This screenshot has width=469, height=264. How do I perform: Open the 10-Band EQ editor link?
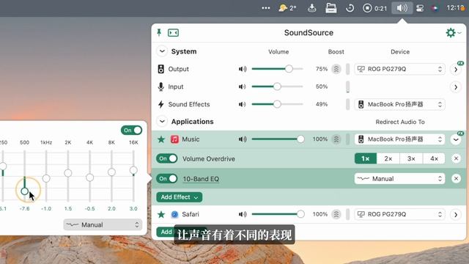click(x=201, y=179)
